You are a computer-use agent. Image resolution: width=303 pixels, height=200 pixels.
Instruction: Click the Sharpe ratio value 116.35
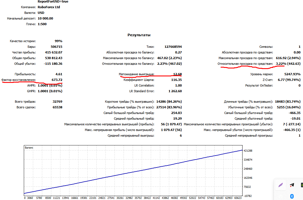(x=177, y=80)
